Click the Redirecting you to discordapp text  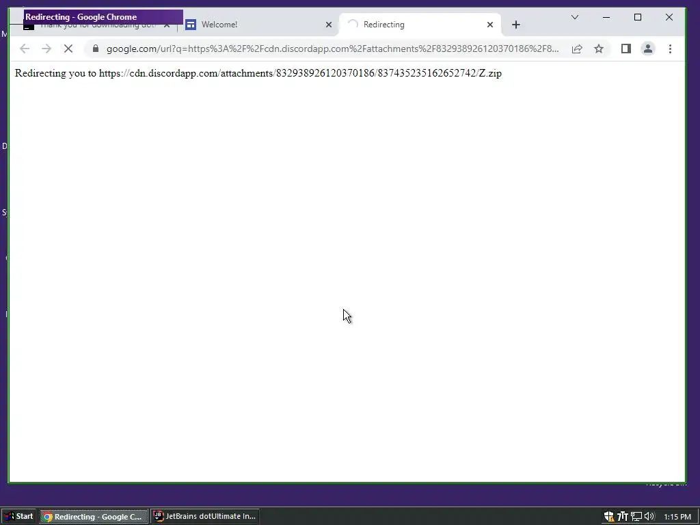[258, 73]
